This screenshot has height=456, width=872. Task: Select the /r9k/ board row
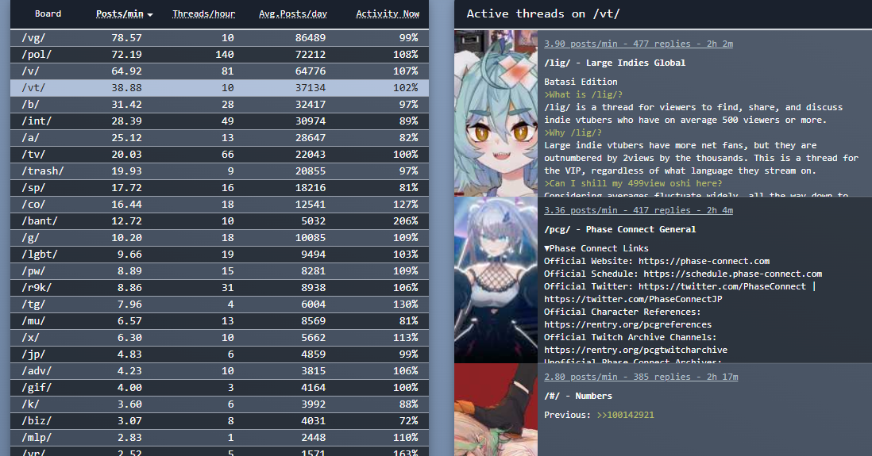point(220,288)
